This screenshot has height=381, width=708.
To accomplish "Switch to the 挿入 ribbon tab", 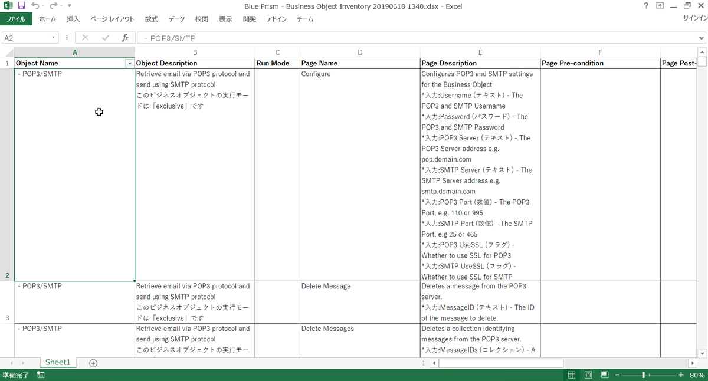I will click(x=73, y=19).
